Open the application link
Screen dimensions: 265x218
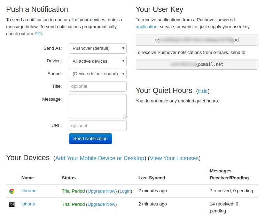(146, 27)
